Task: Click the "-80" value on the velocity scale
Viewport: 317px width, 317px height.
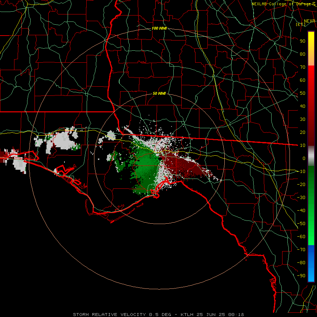Action: (x=301, y=263)
